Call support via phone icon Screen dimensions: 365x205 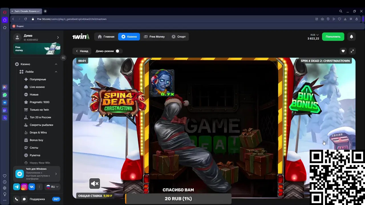click(17, 199)
